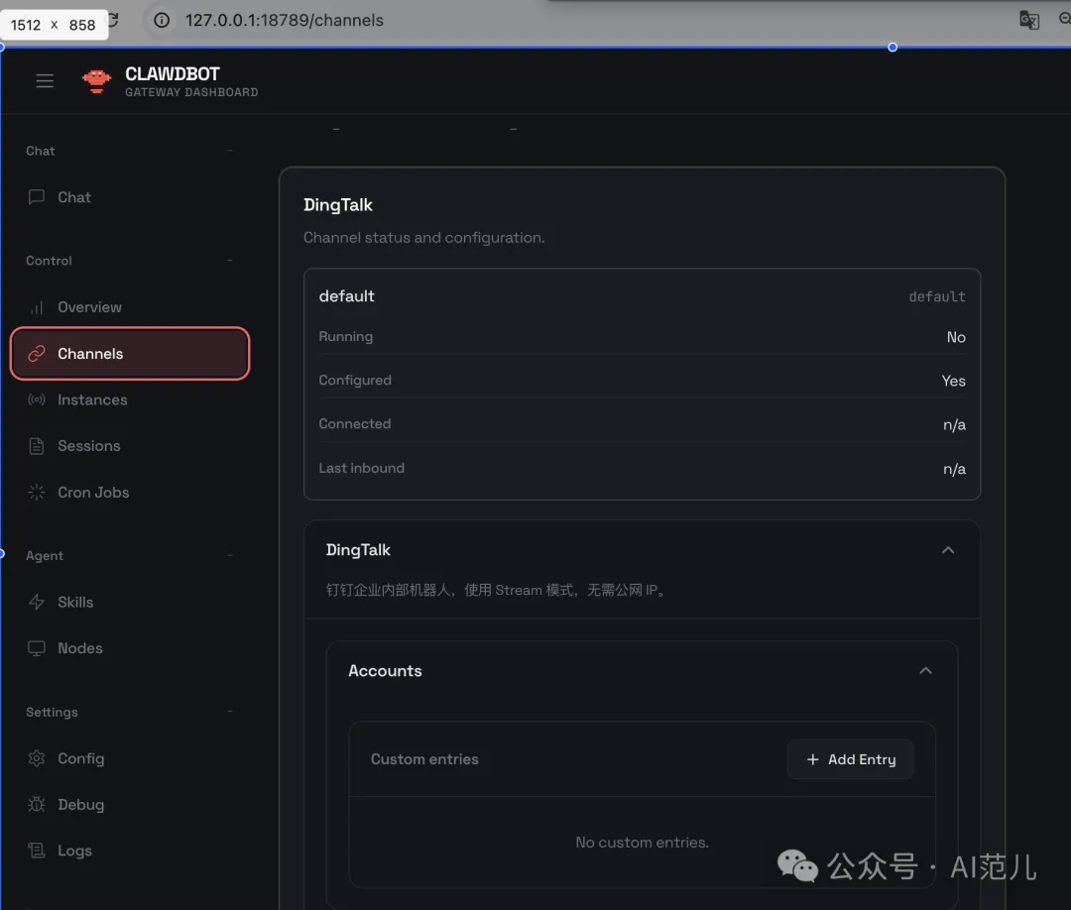
Task: Open Chat via its speech bubble icon
Action: click(37, 197)
